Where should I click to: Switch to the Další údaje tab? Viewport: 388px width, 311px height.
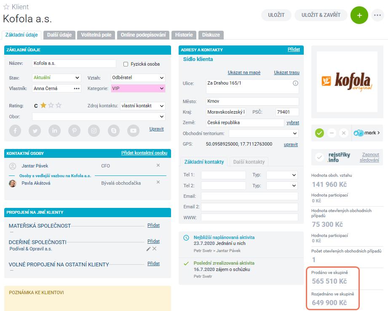tap(59, 35)
